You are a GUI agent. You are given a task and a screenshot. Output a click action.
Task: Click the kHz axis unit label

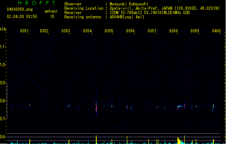tap(3, 29)
